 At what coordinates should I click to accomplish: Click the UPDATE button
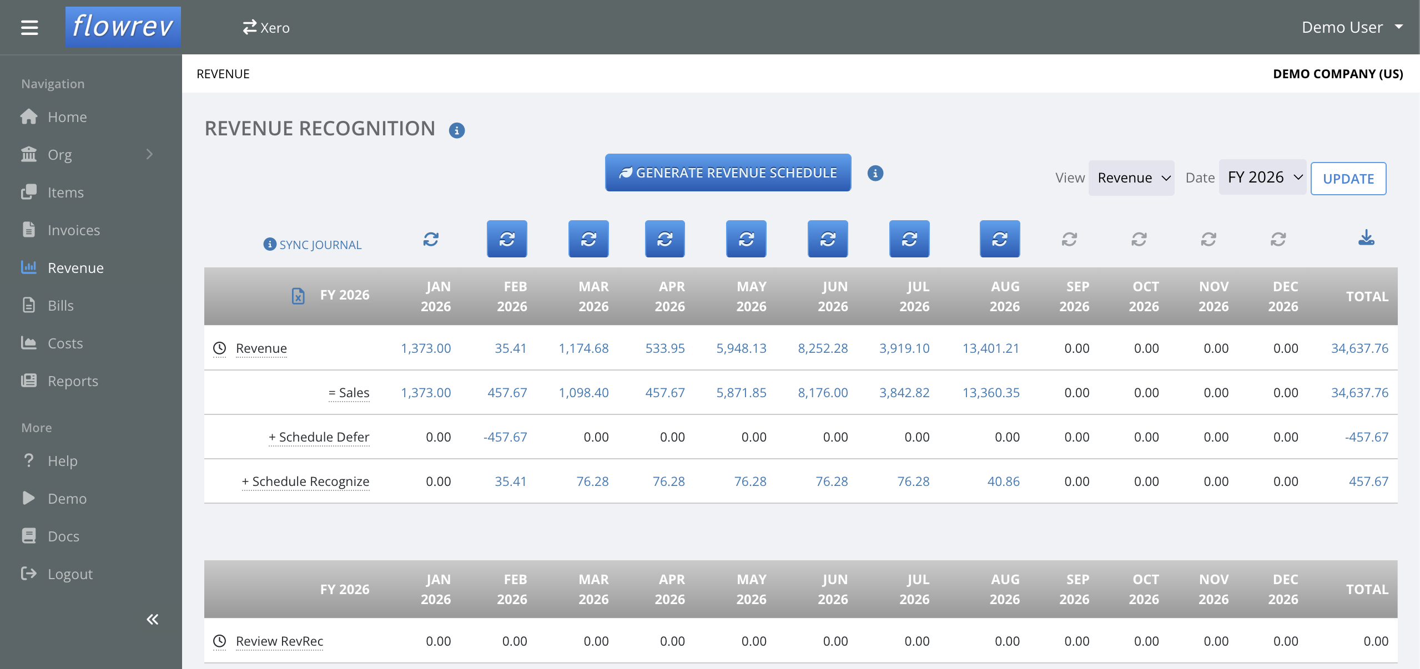(1348, 179)
